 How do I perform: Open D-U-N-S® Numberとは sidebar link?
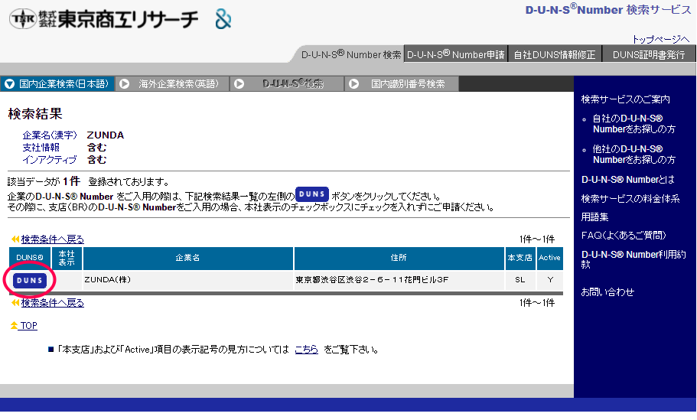pos(627,180)
